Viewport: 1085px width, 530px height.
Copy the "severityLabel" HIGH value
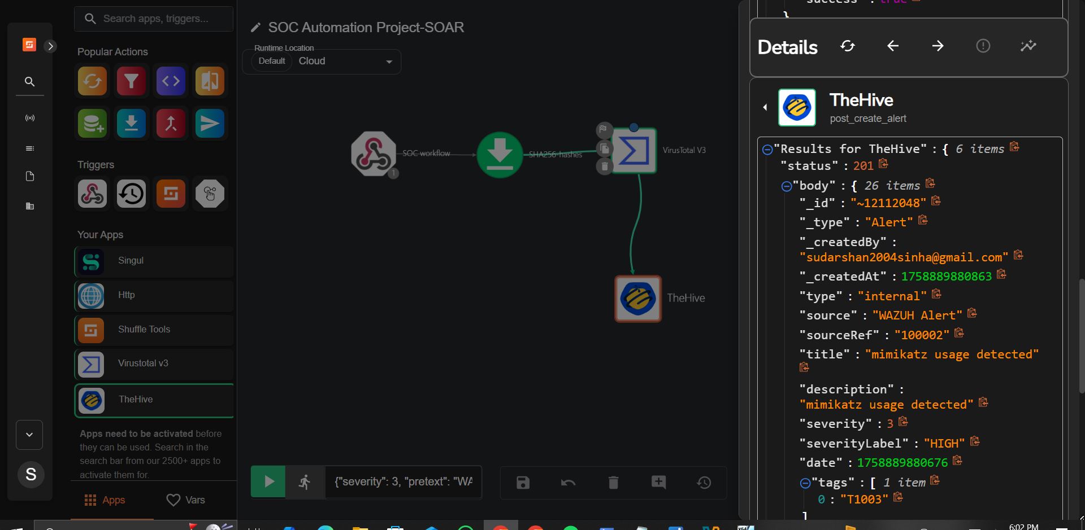(x=975, y=441)
